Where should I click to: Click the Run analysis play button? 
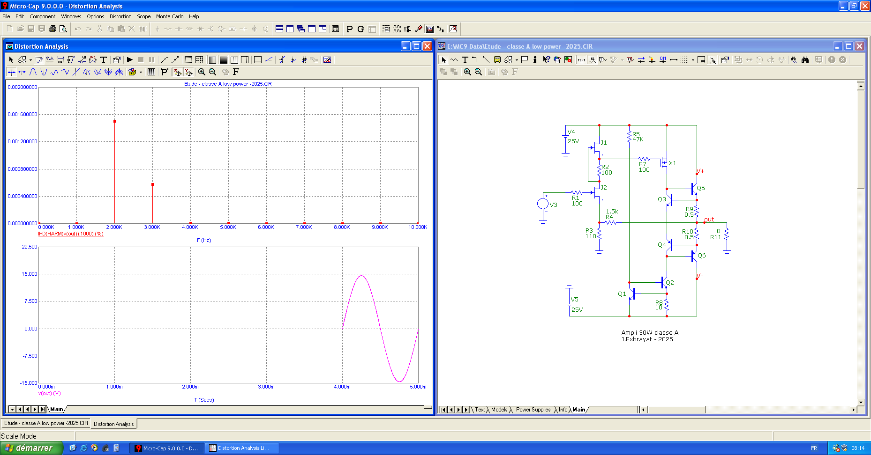coord(130,59)
